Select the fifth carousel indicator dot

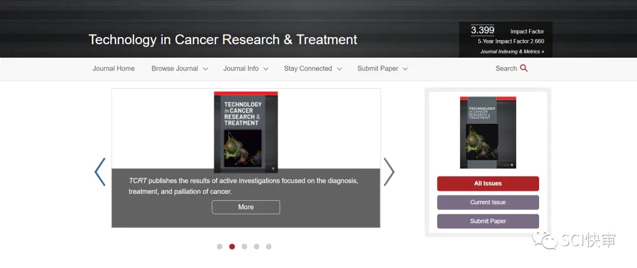pyautogui.click(x=268, y=247)
